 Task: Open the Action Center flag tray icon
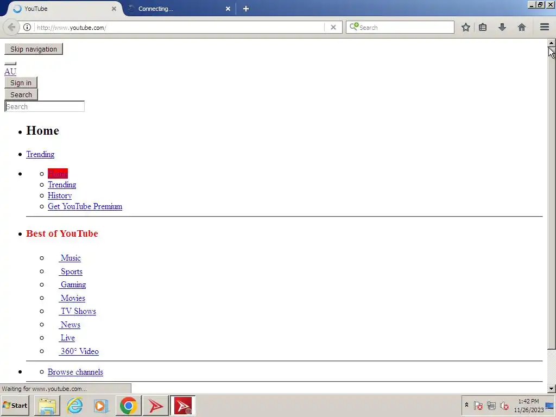478,405
